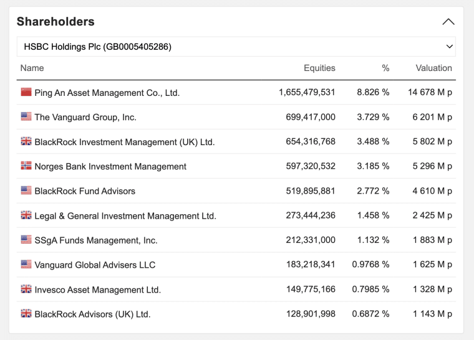Select the 1.132 % stake value

(x=373, y=240)
